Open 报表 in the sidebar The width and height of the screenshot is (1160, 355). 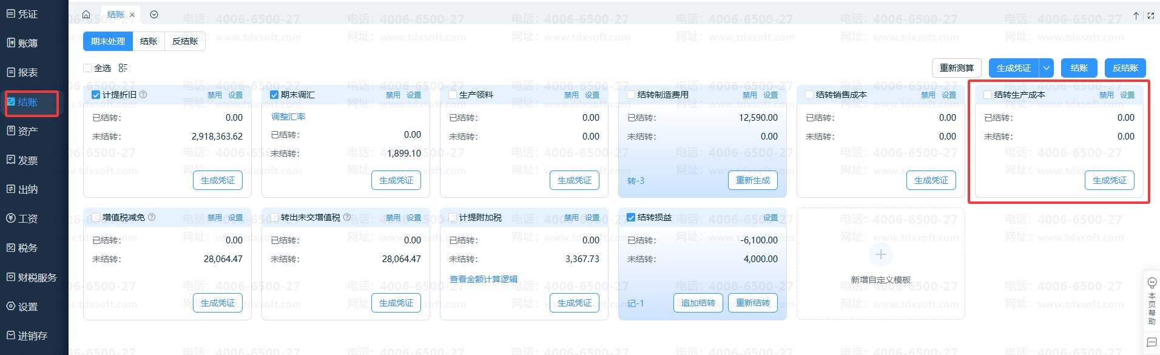[28, 73]
